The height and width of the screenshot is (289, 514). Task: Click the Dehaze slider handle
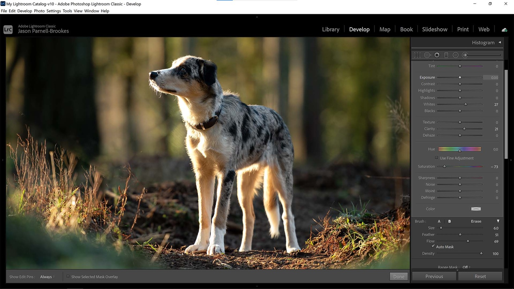point(460,135)
